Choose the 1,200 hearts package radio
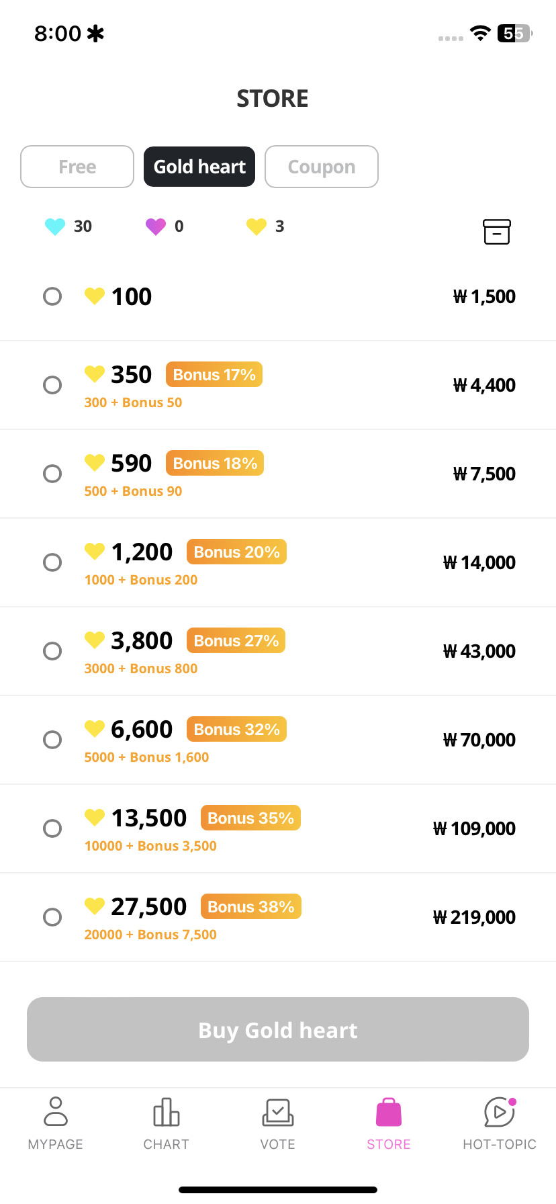 (x=52, y=562)
